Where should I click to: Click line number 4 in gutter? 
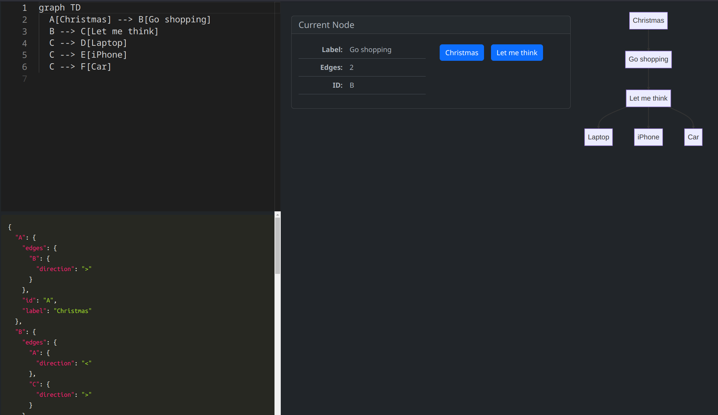24,43
